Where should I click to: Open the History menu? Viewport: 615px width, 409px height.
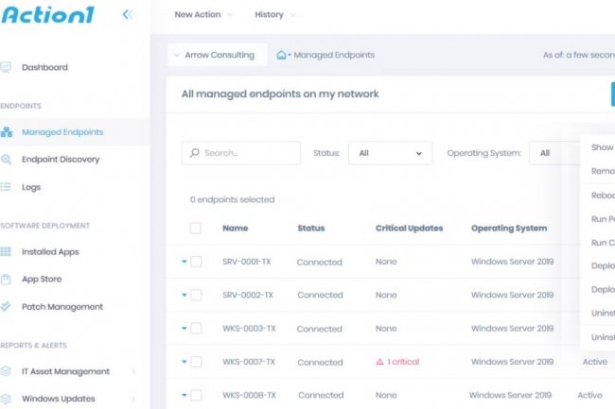pos(274,15)
